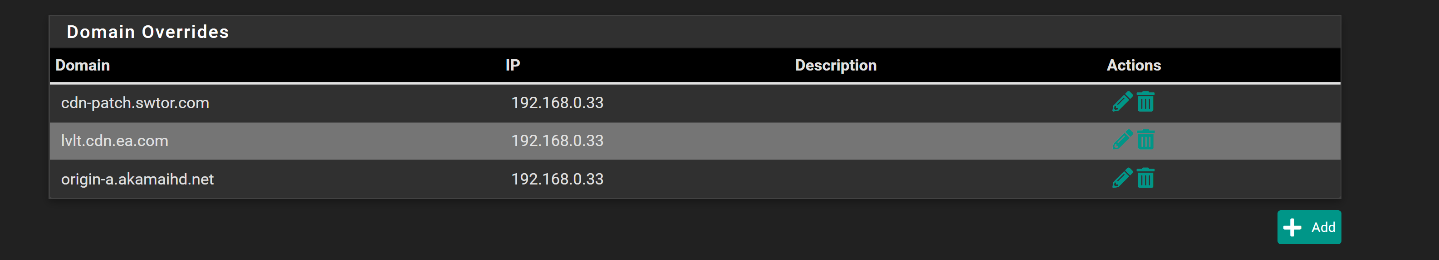The width and height of the screenshot is (1439, 260).
Task: Delete the lvlt.cdn.ea.com override entry
Action: pyautogui.click(x=1145, y=140)
